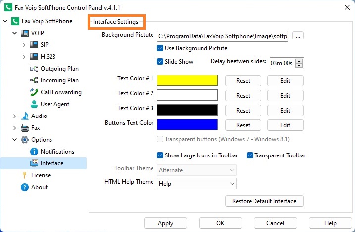
Task: Click the Fax printer icon
Action: 25,128
